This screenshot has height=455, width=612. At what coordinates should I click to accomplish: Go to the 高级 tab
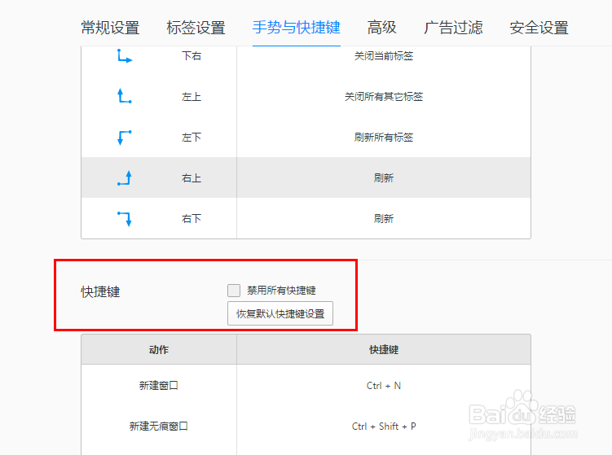pos(381,28)
